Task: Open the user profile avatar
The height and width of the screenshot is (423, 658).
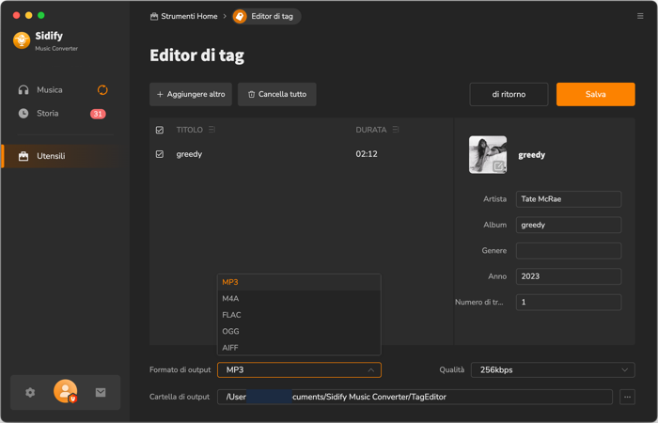Action: pyautogui.click(x=66, y=391)
